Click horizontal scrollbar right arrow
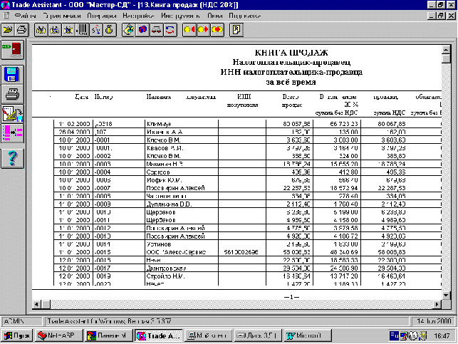 [437, 305]
